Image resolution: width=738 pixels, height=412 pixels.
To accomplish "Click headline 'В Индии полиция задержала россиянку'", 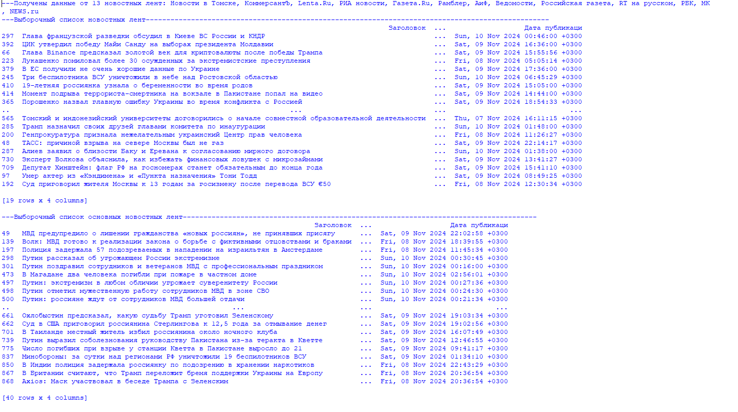I will [168, 365].
